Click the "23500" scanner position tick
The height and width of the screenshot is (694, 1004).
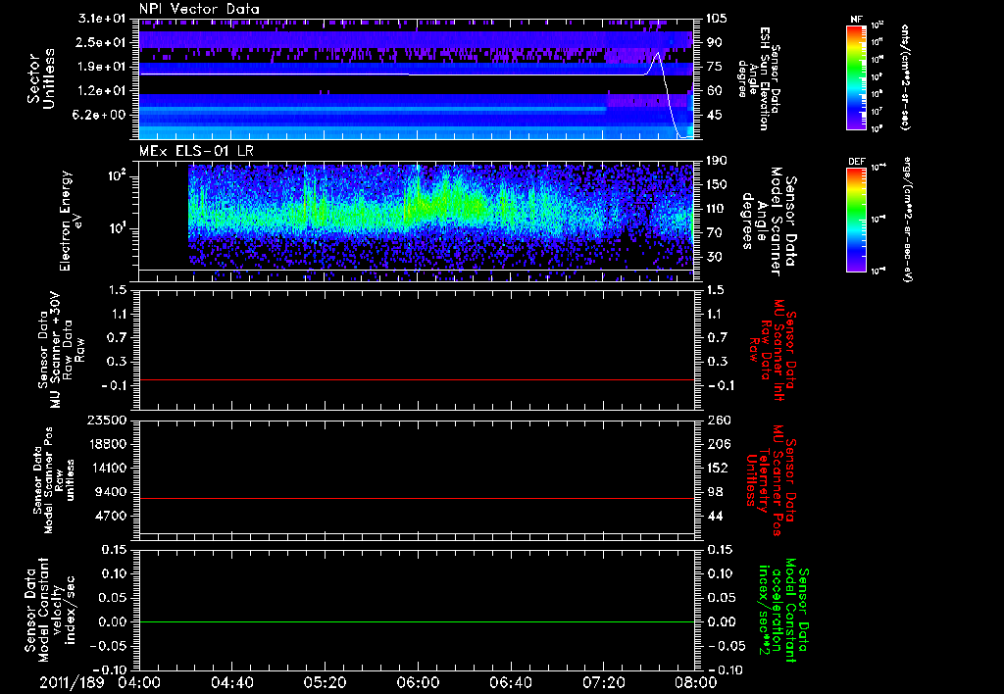[106, 421]
